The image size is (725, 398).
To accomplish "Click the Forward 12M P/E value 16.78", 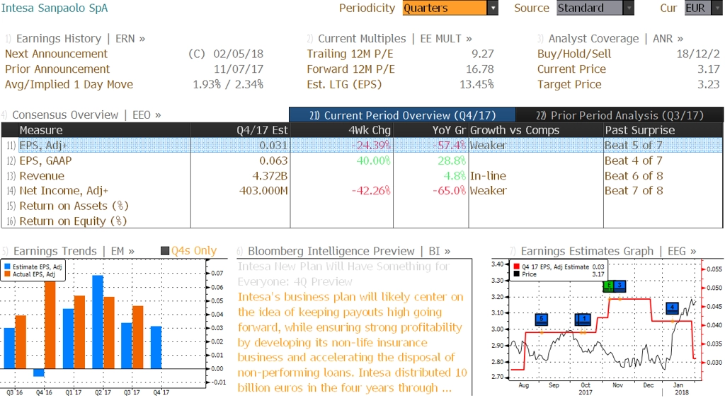I will point(480,69).
